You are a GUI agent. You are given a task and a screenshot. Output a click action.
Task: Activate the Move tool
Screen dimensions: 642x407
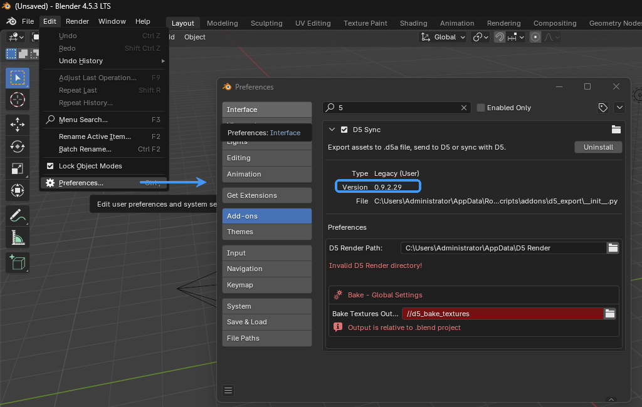tap(17, 125)
